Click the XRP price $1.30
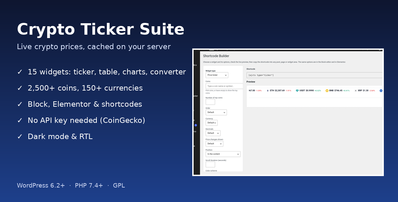 pyautogui.click(x=366, y=91)
